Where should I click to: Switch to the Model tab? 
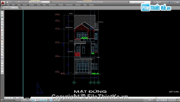click(14, 97)
